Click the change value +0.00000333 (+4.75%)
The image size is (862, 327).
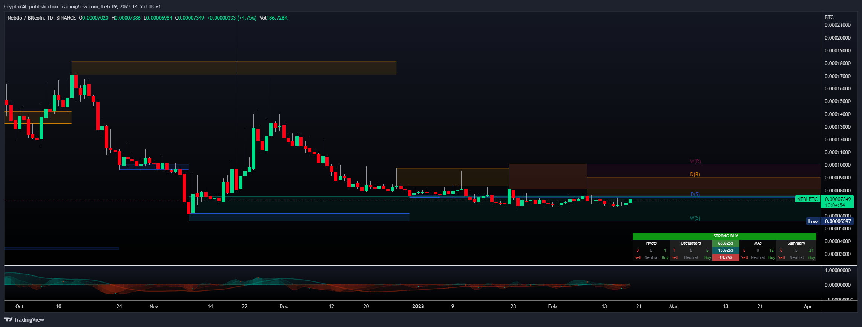point(232,18)
